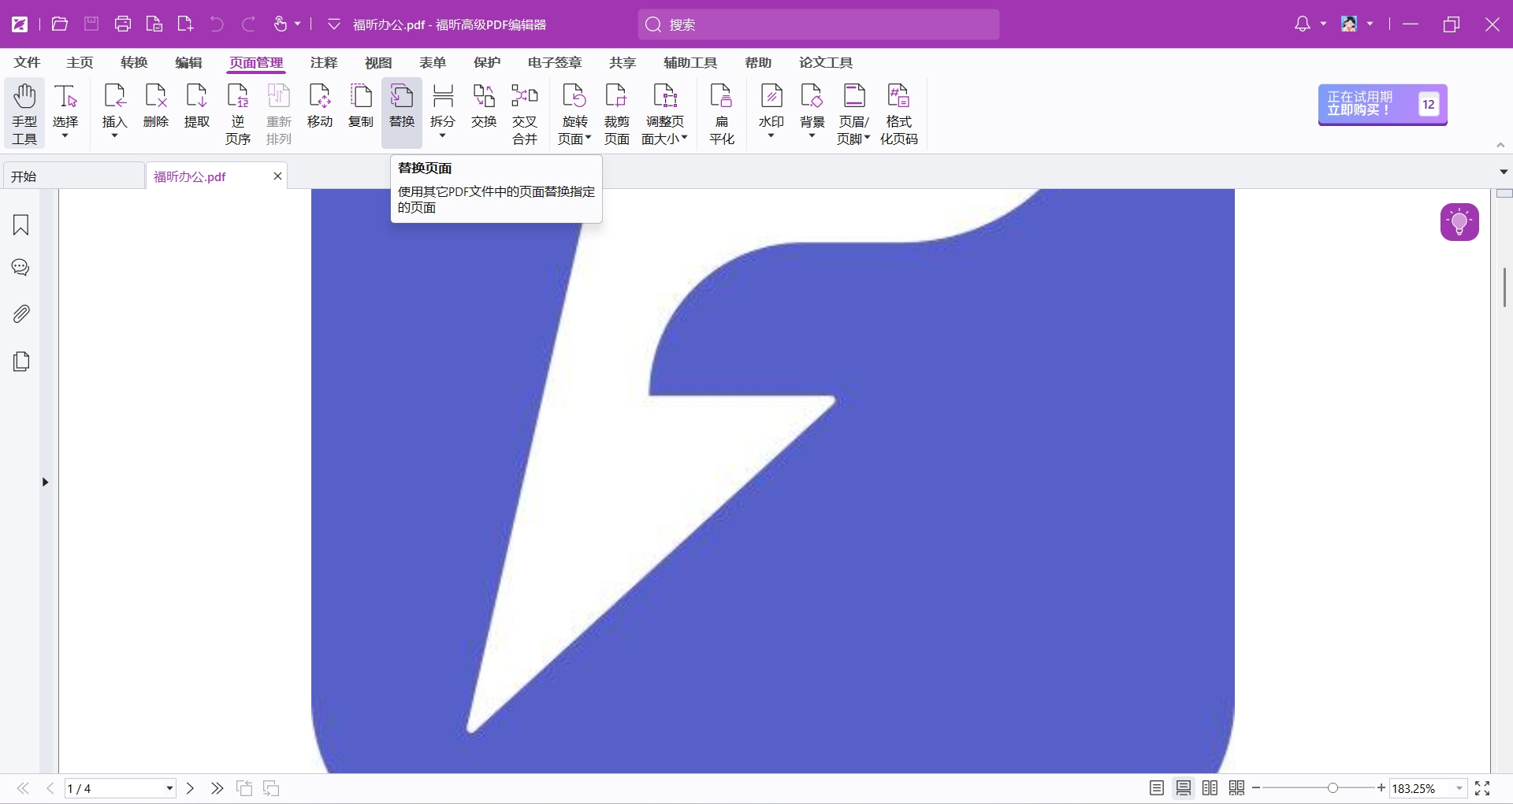This screenshot has height=804, width=1513.
Task: Click the Format page numbers (格式化页码) icon
Action: [898, 114]
